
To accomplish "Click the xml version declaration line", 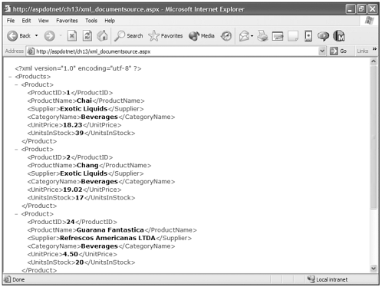I will click(x=78, y=68).
